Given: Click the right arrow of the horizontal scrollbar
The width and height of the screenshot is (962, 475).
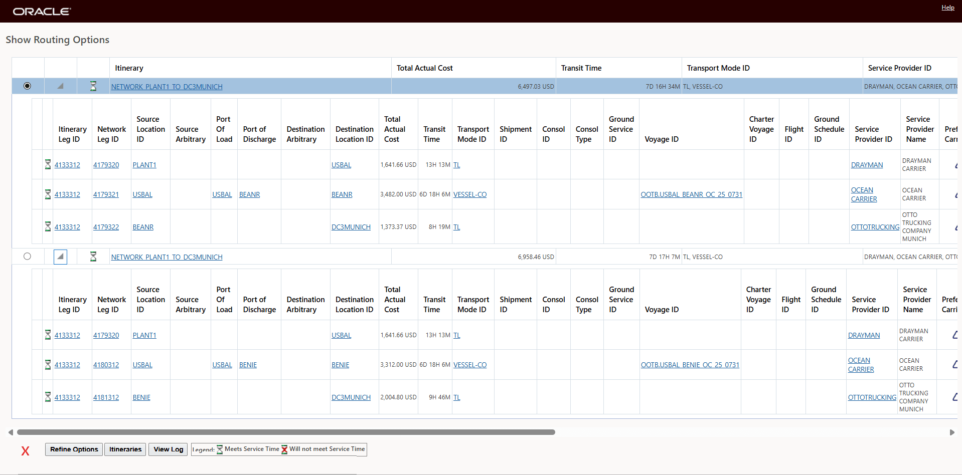Looking at the screenshot, I should [x=951, y=432].
